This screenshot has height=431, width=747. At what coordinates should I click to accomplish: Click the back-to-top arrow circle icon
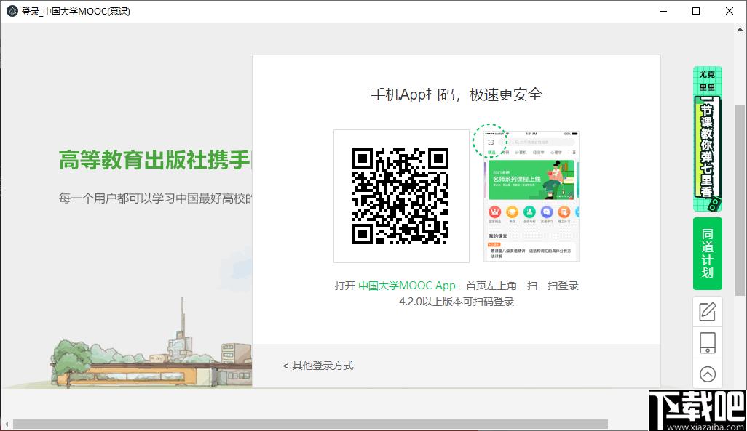click(707, 374)
